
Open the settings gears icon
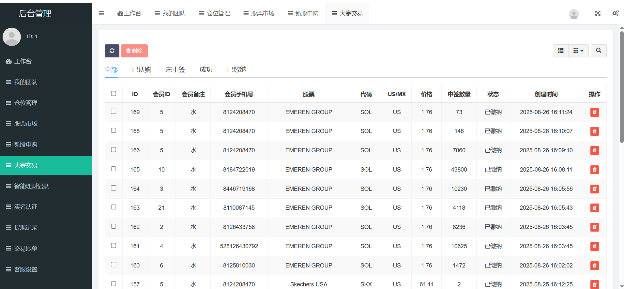(x=615, y=13)
